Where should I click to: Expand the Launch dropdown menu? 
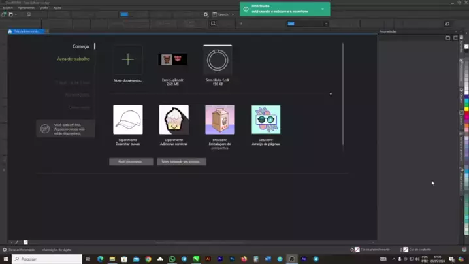click(233, 14)
